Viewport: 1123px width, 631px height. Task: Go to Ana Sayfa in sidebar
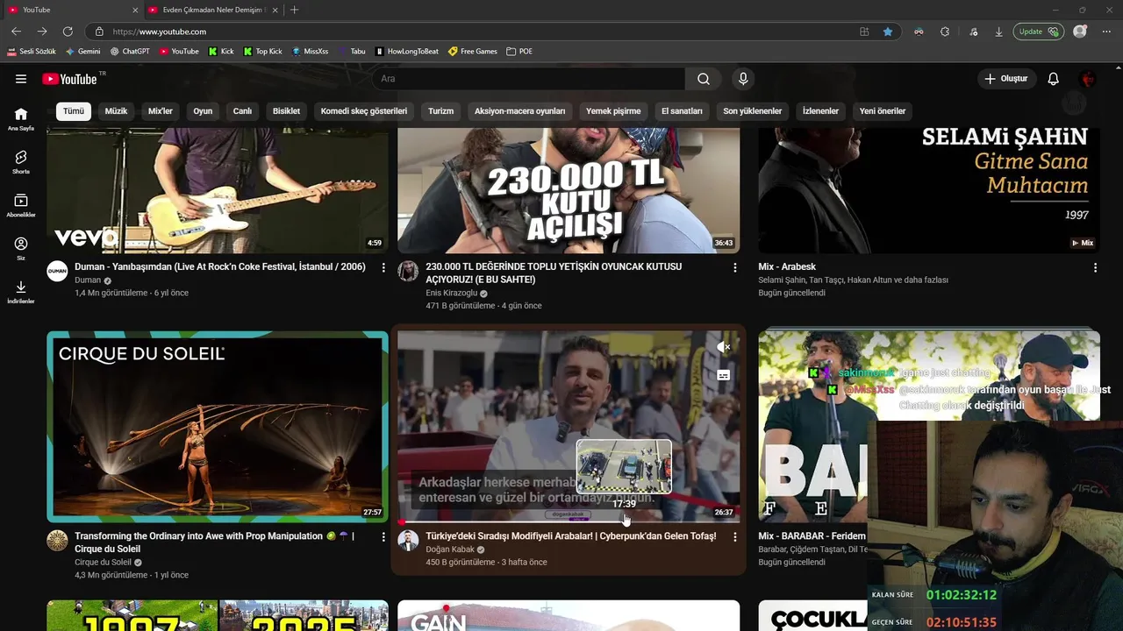tap(21, 119)
